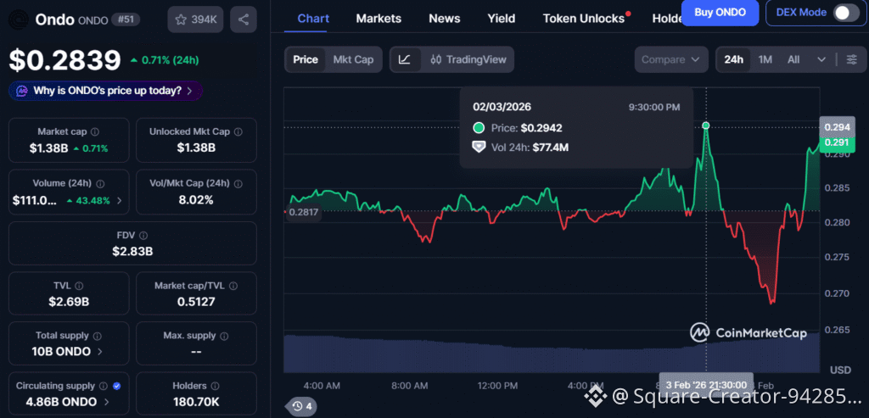Click the volume range bar on chart

pyautogui.click(x=552, y=352)
